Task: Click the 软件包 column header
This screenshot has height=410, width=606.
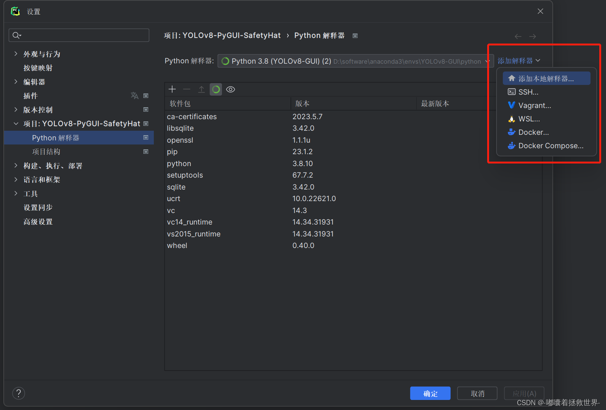Action: (228, 104)
